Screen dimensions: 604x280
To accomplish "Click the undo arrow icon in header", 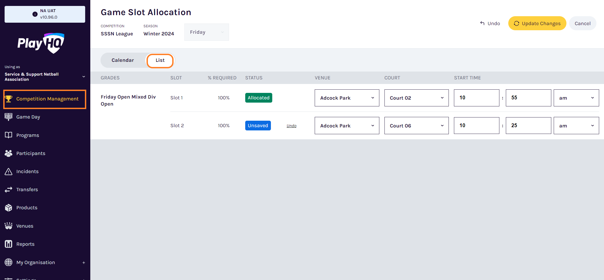I will point(482,23).
